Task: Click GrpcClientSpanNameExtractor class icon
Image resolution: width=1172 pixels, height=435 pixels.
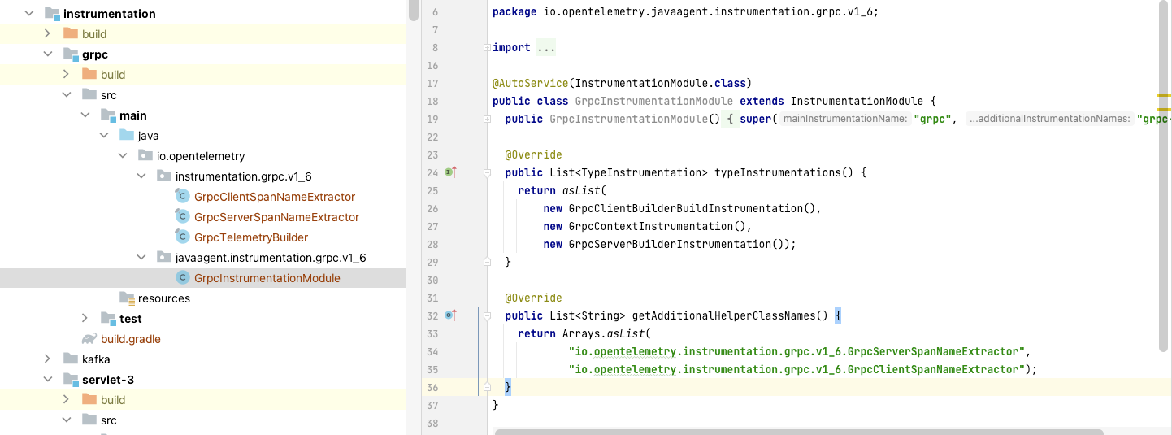Action: click(x=183, y=197)
